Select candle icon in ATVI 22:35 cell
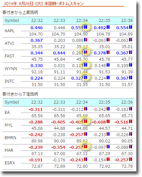Screen dimensions: 142x177 coord(108,40)
